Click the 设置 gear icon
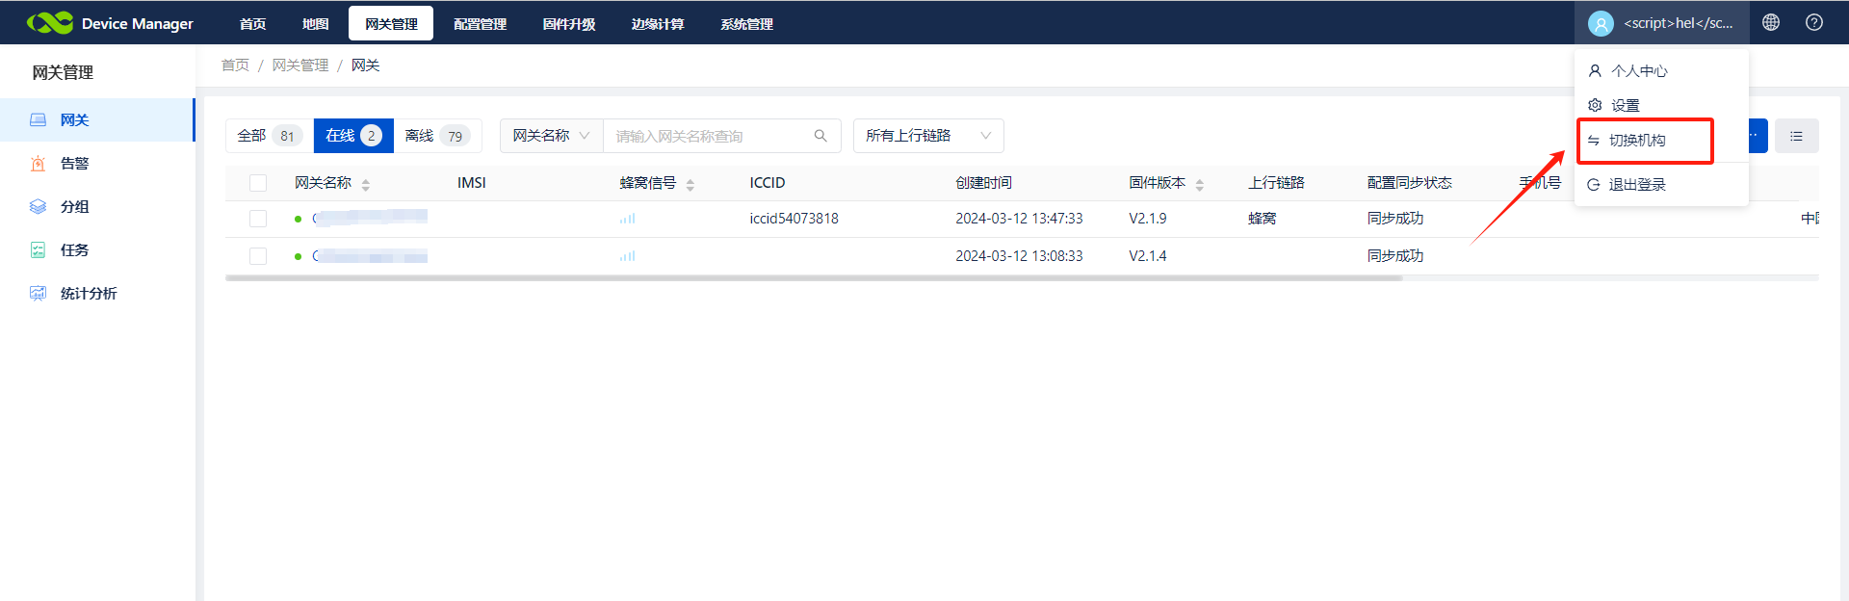Viewport: 1849px width, 601px height. pyautogui.click(x=1595, y=105)
